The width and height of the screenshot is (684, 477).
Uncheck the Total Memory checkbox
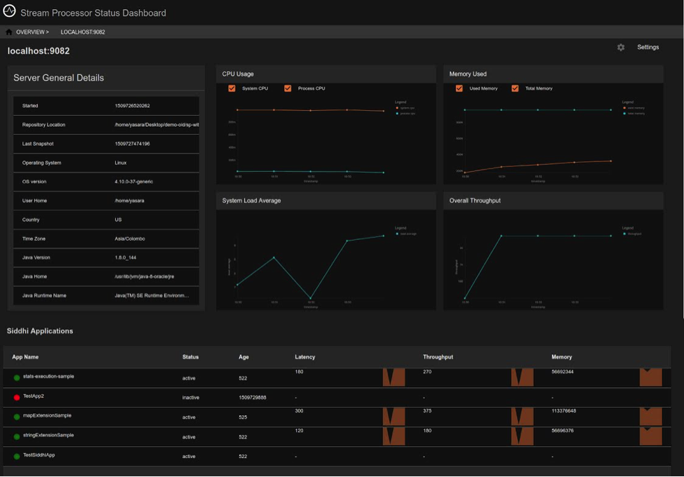coord(515,88)
